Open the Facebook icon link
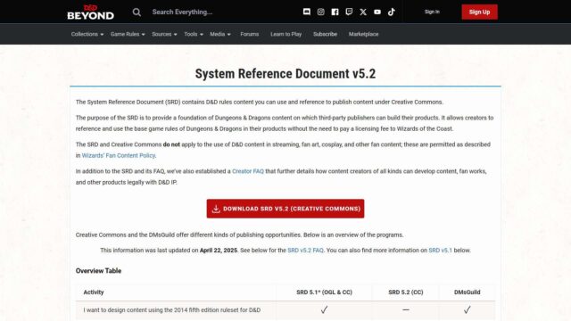Image resolution: width=571 pixels, height=321 pixels. coord(335,12)
